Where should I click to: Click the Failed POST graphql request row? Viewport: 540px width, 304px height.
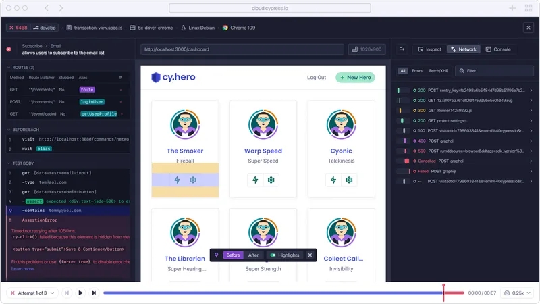pyautogui.click(x=464, y=172)
